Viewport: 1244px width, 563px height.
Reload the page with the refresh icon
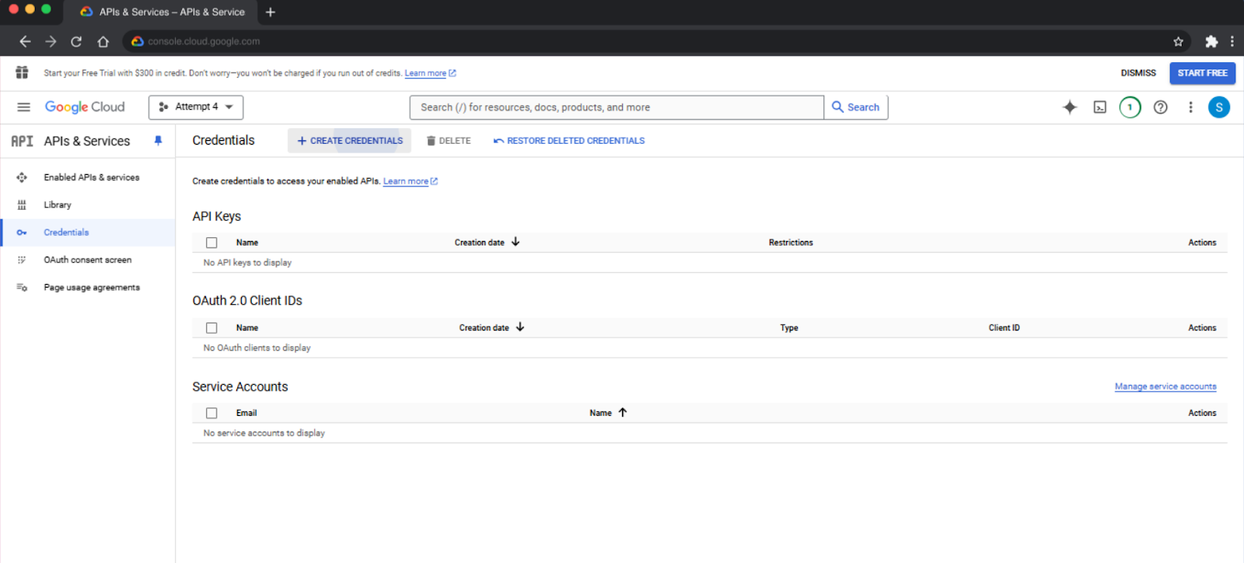click(76, 41)
